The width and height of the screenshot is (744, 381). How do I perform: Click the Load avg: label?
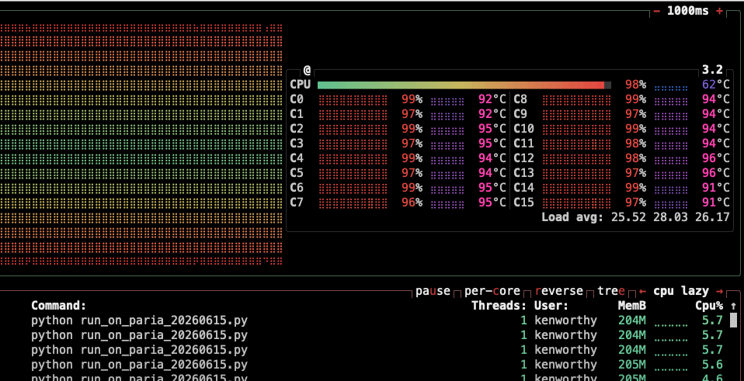click(572, 217)
